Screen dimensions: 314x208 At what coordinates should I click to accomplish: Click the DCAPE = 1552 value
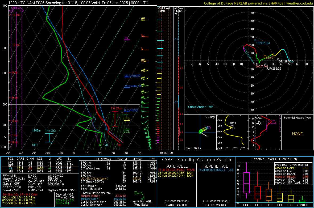point(12,187)
